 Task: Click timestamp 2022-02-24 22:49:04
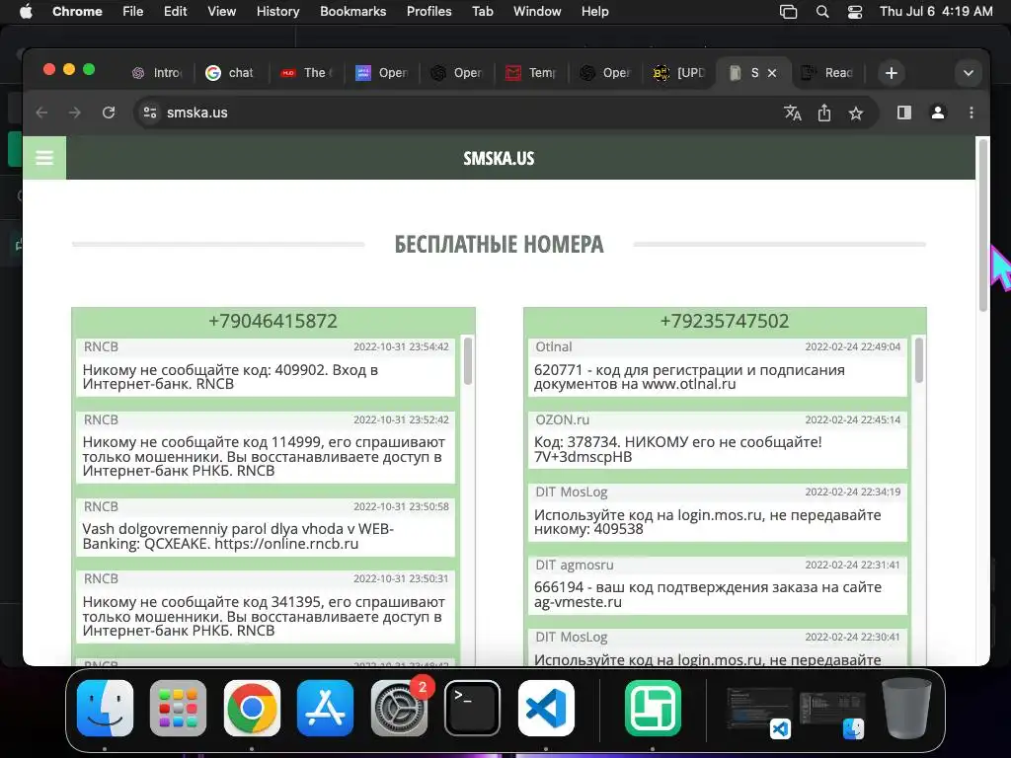pos(853,346)
